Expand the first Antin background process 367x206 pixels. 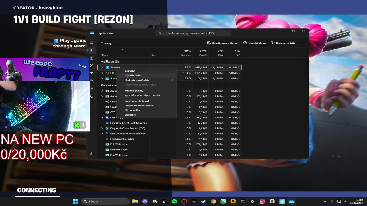(102, 91)
